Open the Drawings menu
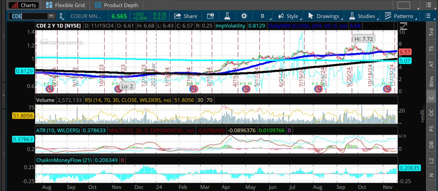This screenshot has width=438, height=191. 323,16
